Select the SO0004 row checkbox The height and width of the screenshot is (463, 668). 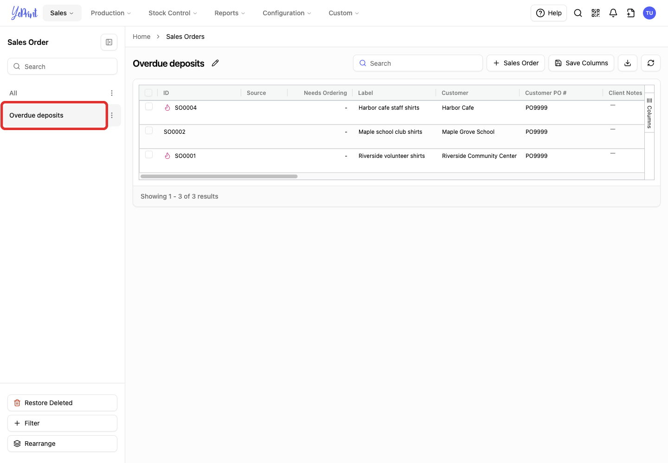pos(149,106)
